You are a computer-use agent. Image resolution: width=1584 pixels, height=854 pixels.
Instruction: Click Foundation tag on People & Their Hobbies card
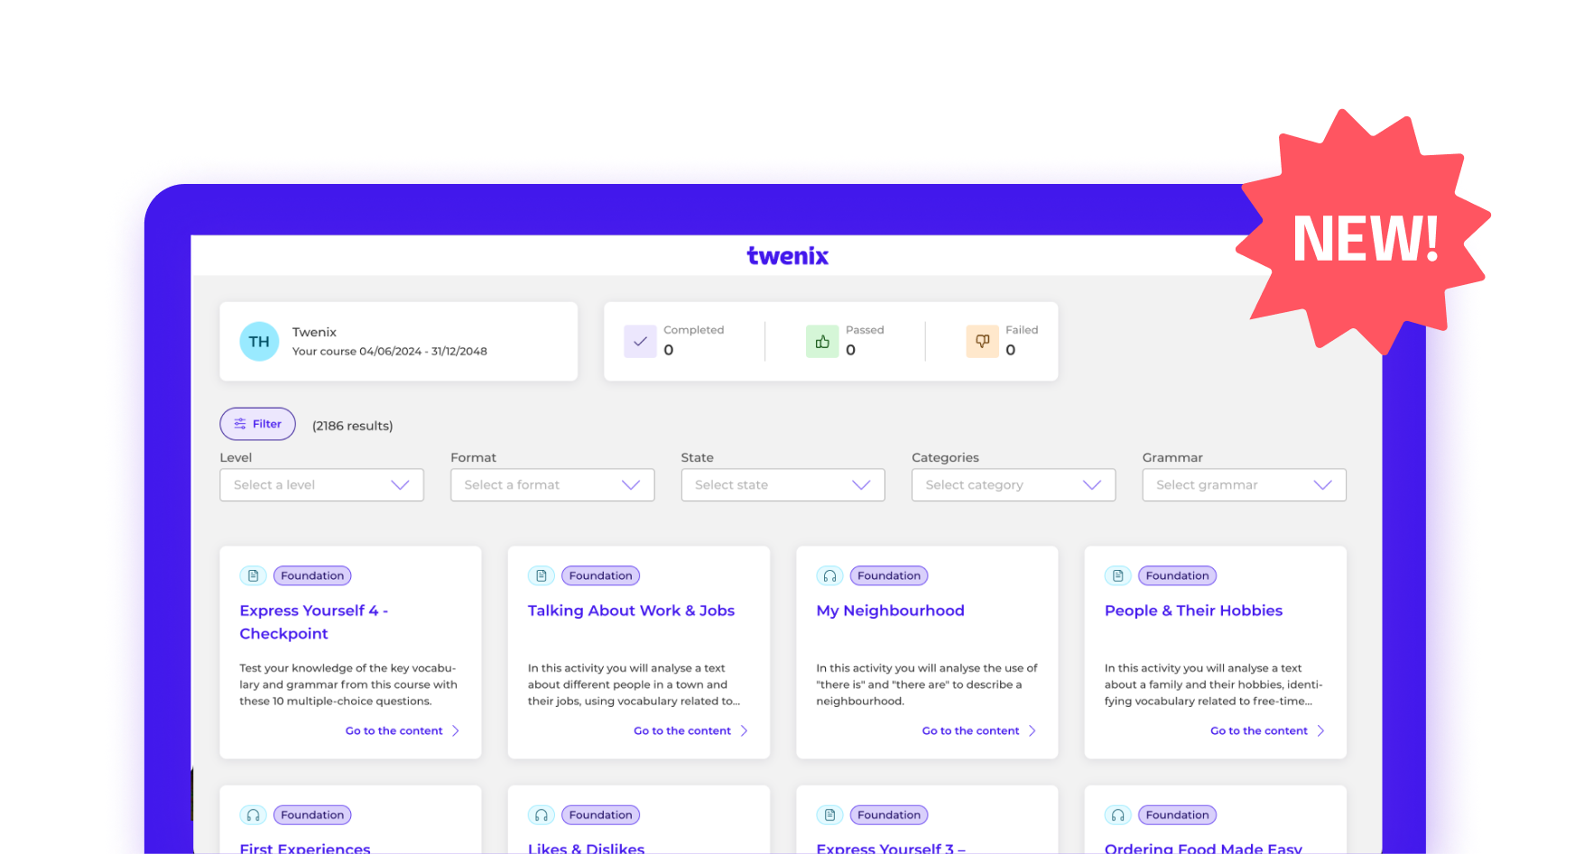click(x=1177, y=575)
